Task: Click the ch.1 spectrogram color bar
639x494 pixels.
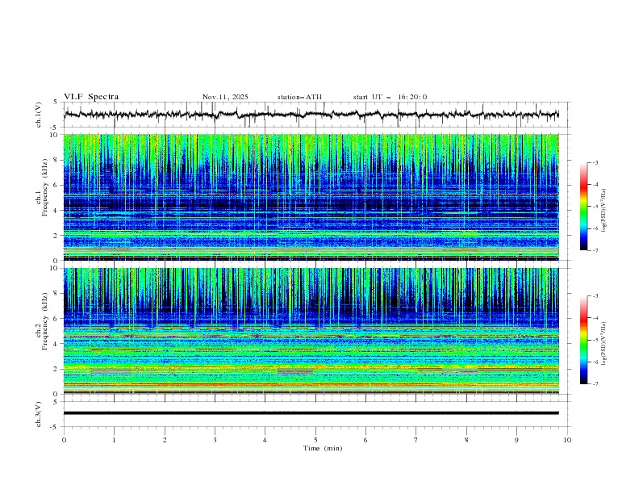Action: tap(584, 207)
